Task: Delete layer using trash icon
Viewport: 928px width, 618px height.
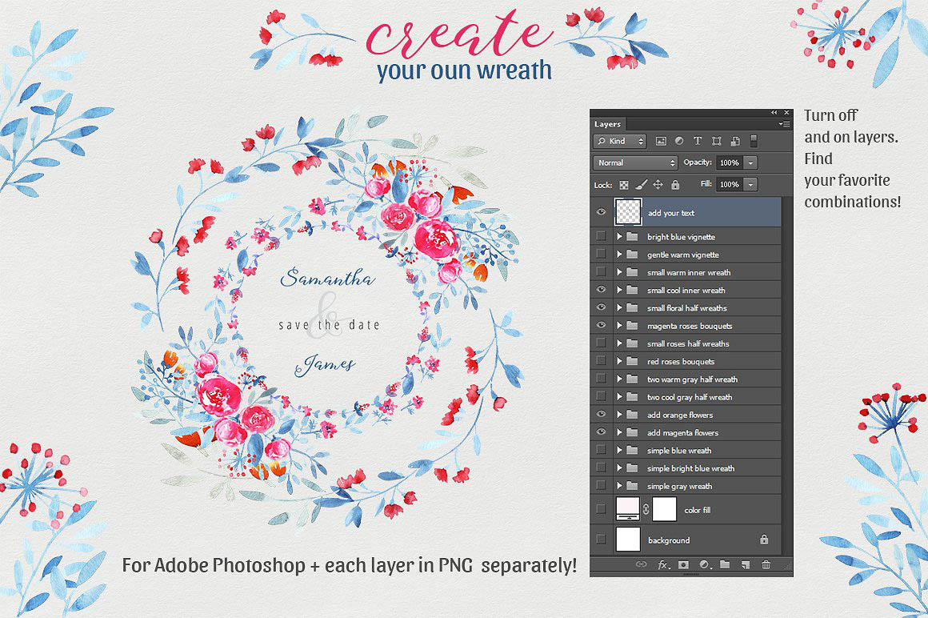Action: [766, 564]
